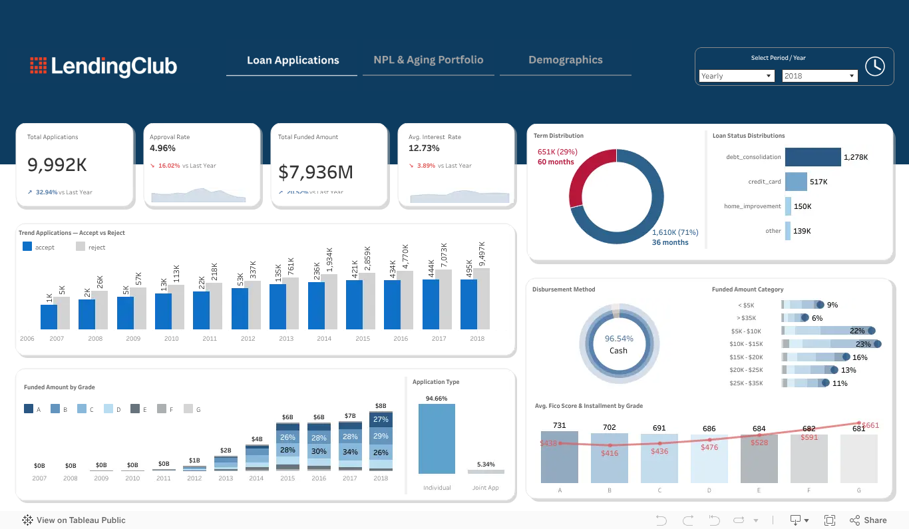Open the NPL & Aging Portfolio tab

[429, 60]
